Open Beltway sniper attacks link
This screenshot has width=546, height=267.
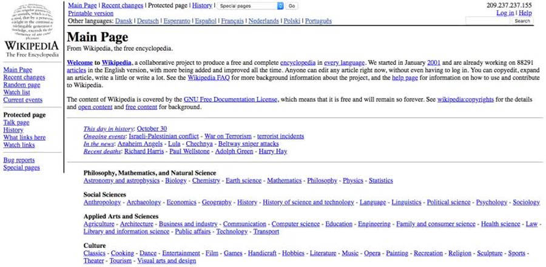[x=249, y=144]
